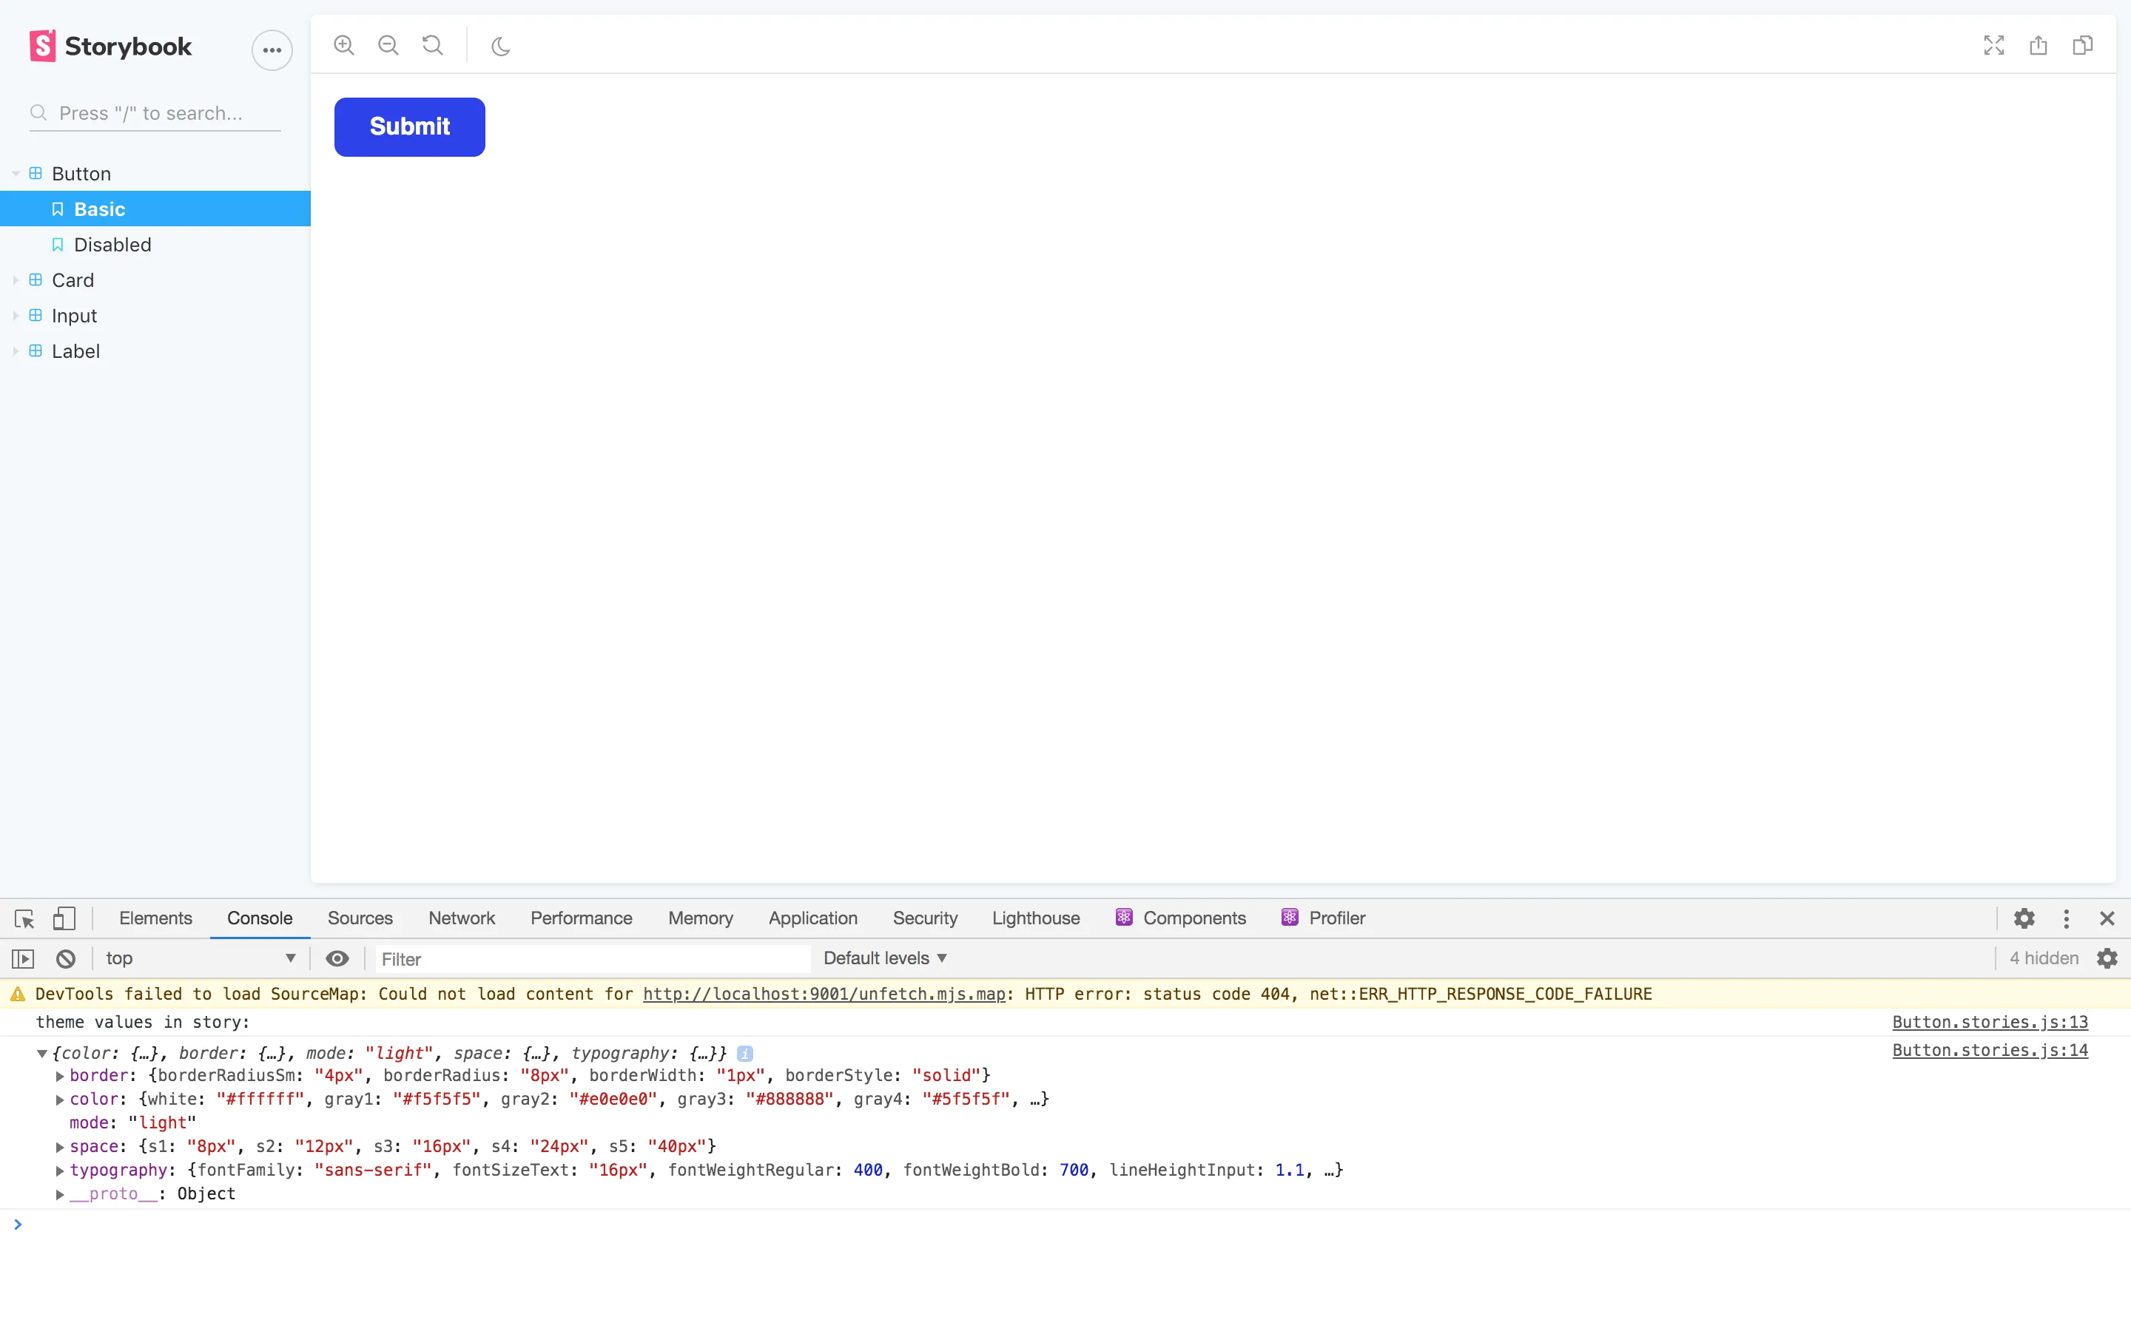Create a live expression with the eye icon
Image resolution: width=2131 pixels, height=1331 pixels.
338,958
